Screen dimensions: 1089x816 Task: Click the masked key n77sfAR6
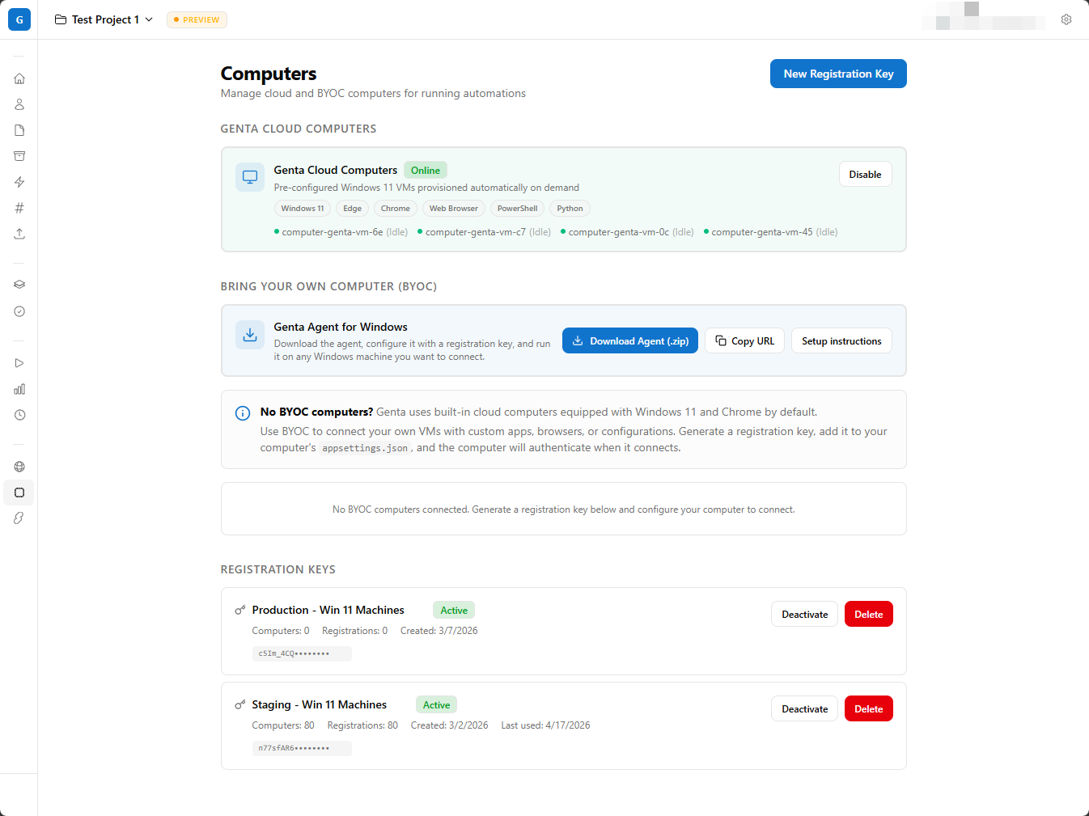pyautogui.click(x=302, y=748)
